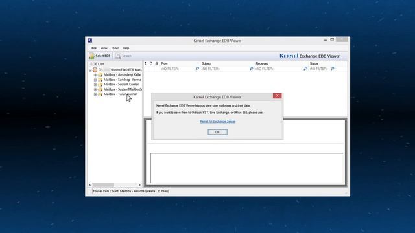Expand Mailbox - Amardeep Kalla node
415x233 pixels.
click(x=95, y=75)
